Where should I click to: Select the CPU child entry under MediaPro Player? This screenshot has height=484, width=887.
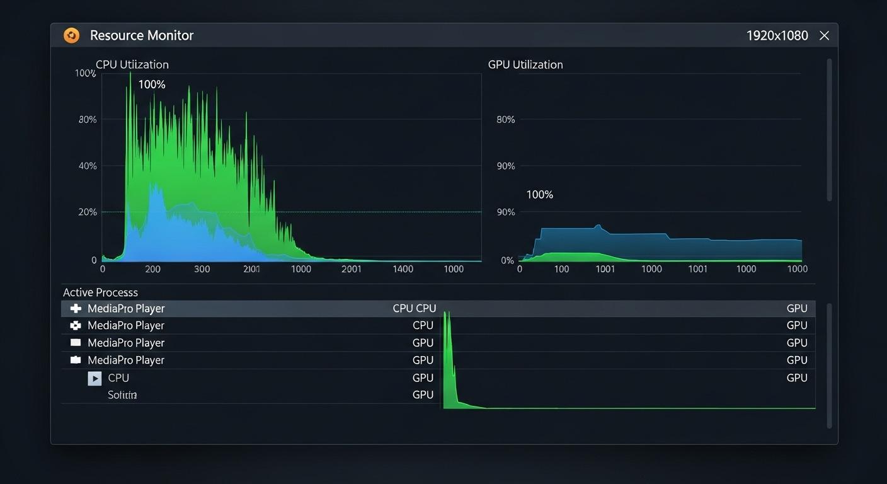tap(118, 378)
